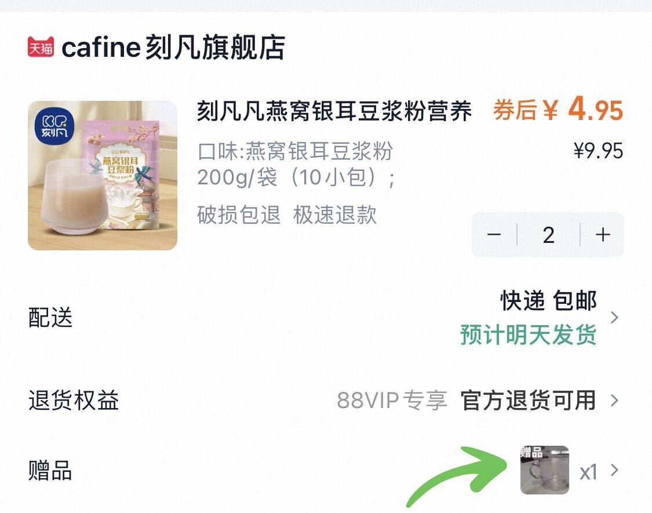Click the 破损包退 guarantee tag
652x513 pixels.
tap(239, 214)
